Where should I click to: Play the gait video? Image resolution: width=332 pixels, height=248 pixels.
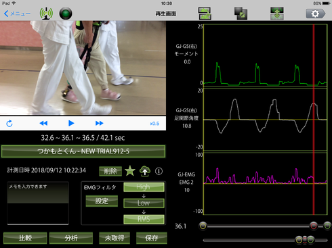pos(71,123)
